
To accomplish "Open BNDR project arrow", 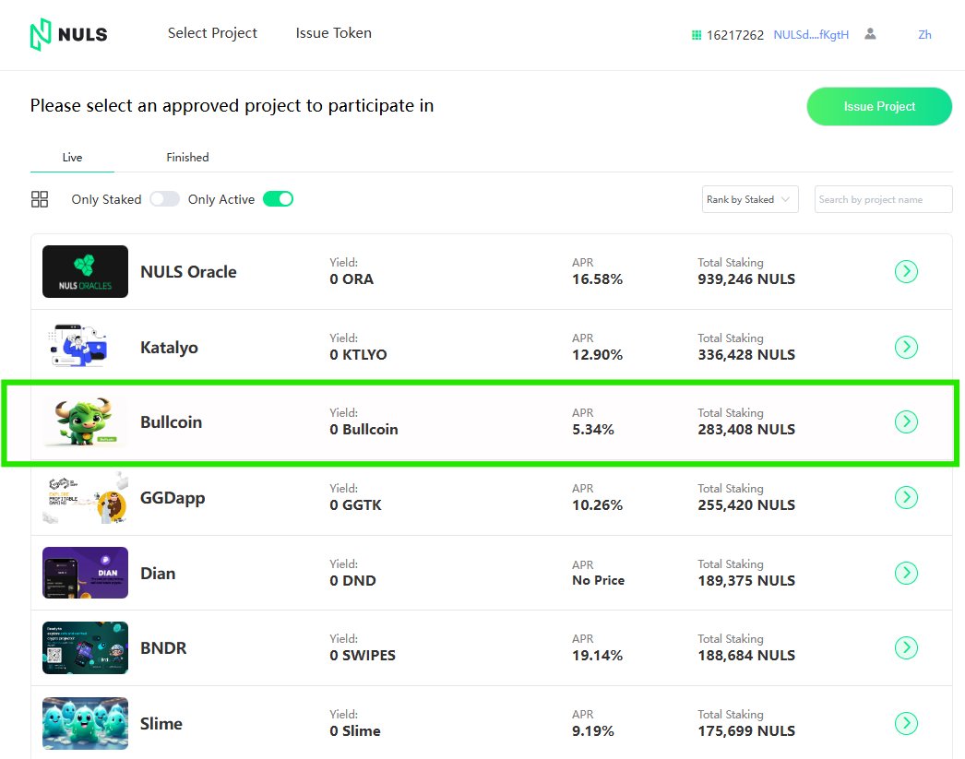I will pyautogui.click(x=906, y=647).
